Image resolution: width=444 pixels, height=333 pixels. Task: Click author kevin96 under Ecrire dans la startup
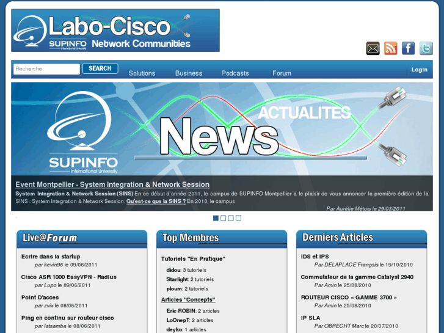tap(54, 265)
